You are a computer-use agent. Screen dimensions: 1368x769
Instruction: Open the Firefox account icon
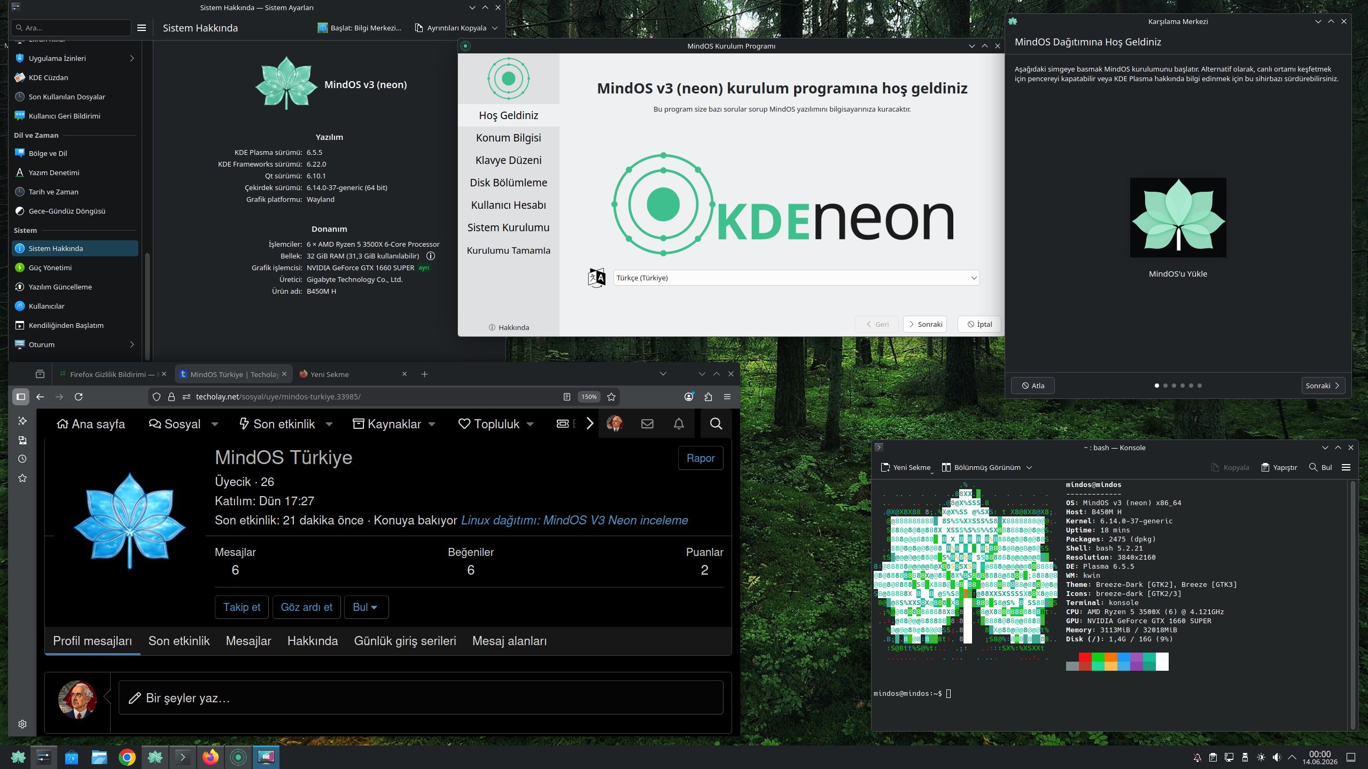point(689,397)
